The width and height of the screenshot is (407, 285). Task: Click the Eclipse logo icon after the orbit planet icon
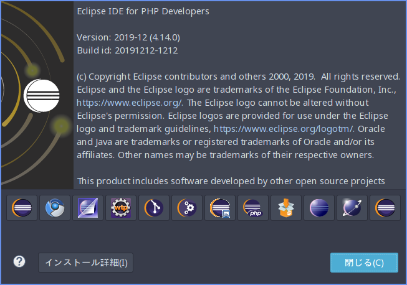tap(385, 208)
